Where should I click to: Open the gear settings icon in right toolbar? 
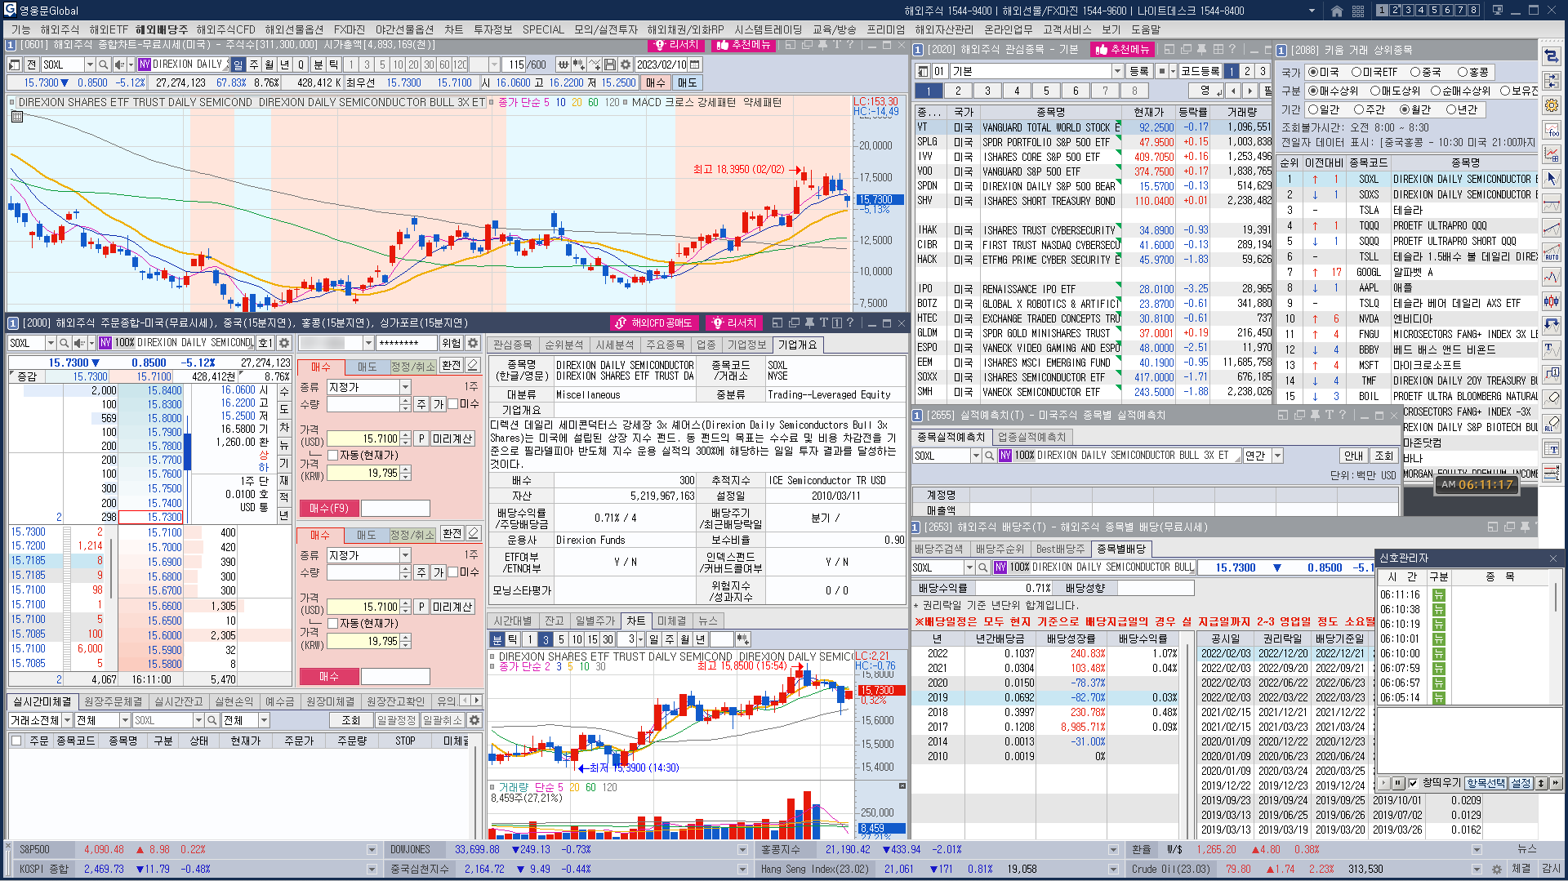pyautogui.click(x=1552, y=105)
